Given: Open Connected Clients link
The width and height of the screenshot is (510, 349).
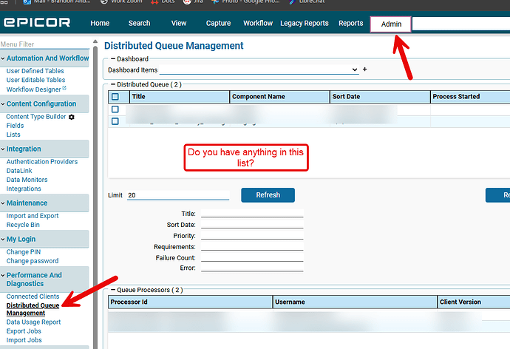Looking at the screenshot, I should coord(33,297).
